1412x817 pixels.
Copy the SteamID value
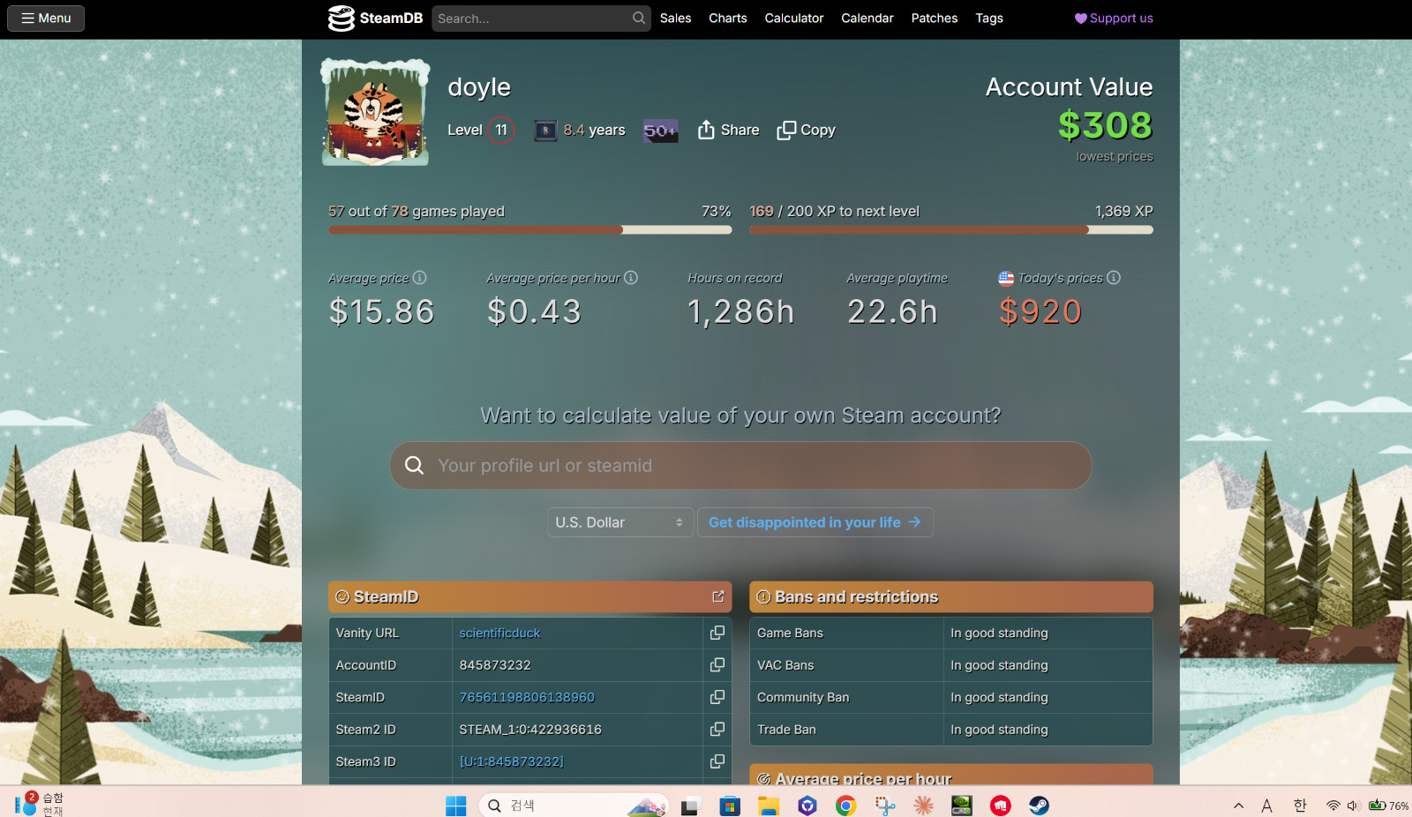(717, 697)
